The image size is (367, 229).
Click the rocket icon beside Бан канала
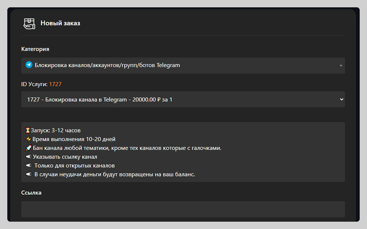point(28,148)
